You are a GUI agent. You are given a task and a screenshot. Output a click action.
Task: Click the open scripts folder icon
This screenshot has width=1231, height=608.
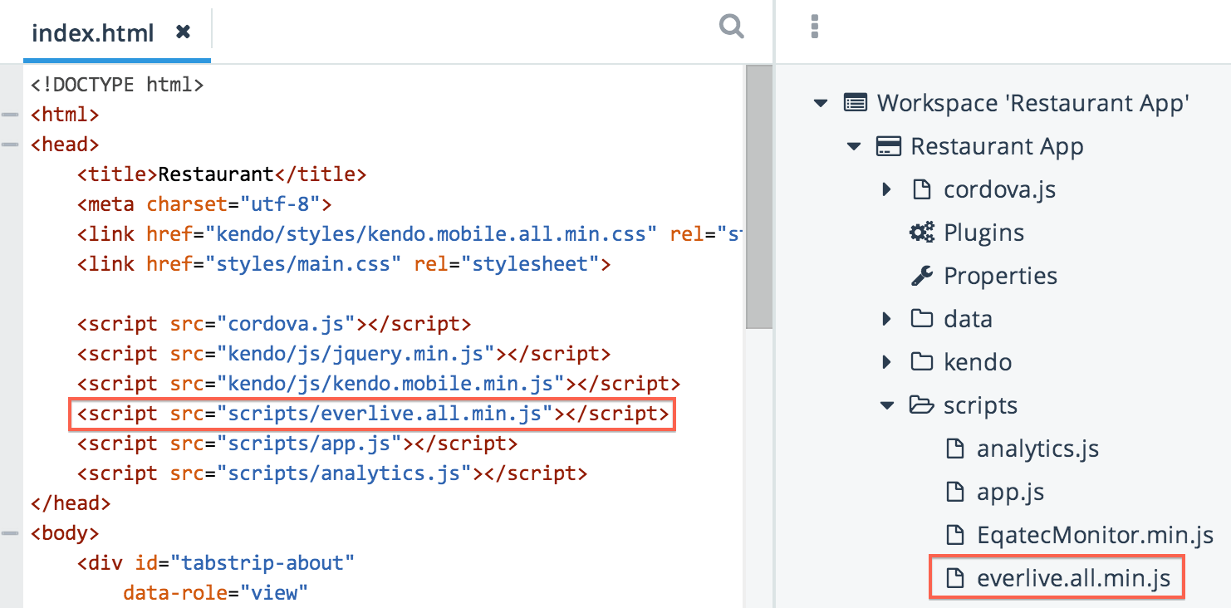pyautogui.click(x=922, y=405)
